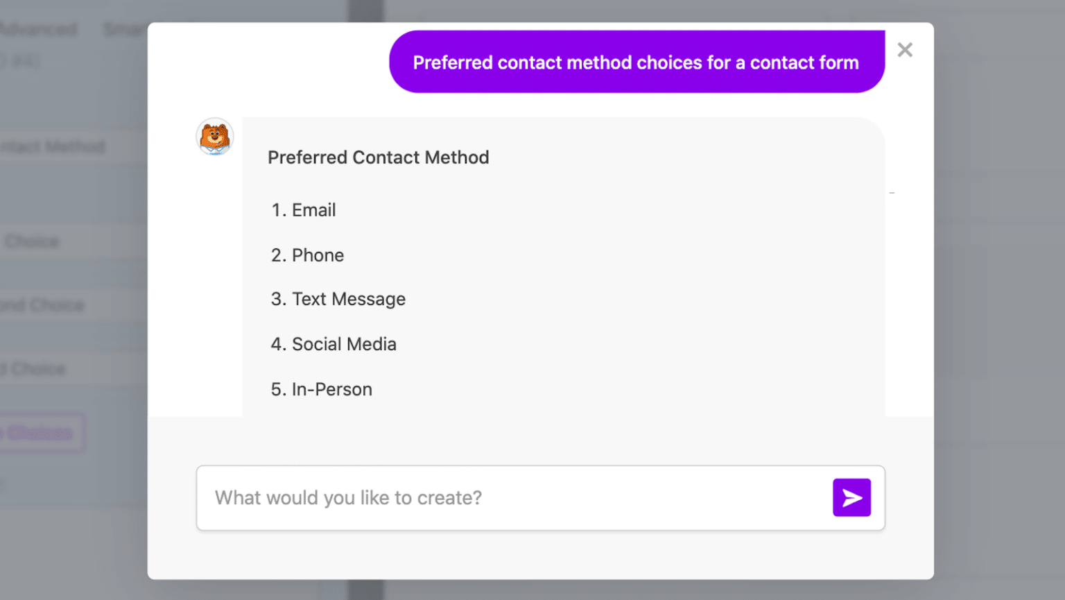This screenshot has width=1065, height=600.
Task: Click the dark sidebar divider strip below modal
Action: click(x=365, y=590)
